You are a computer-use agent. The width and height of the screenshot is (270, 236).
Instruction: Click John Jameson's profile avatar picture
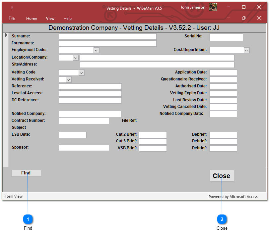(x=213, y=7)
